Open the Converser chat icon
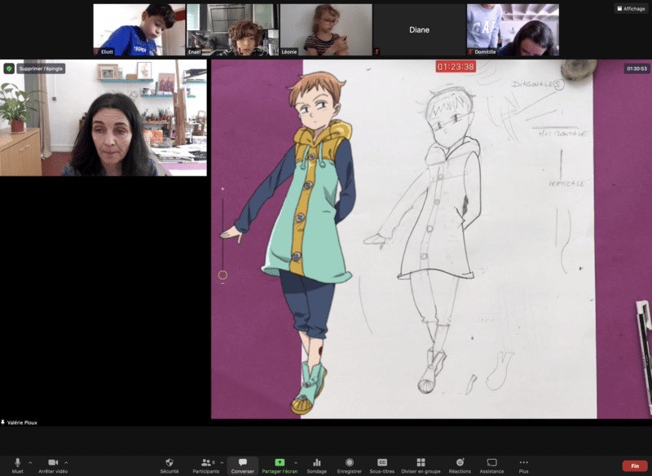652x476 pixels. pyautogui.click(x=242, y=462)
